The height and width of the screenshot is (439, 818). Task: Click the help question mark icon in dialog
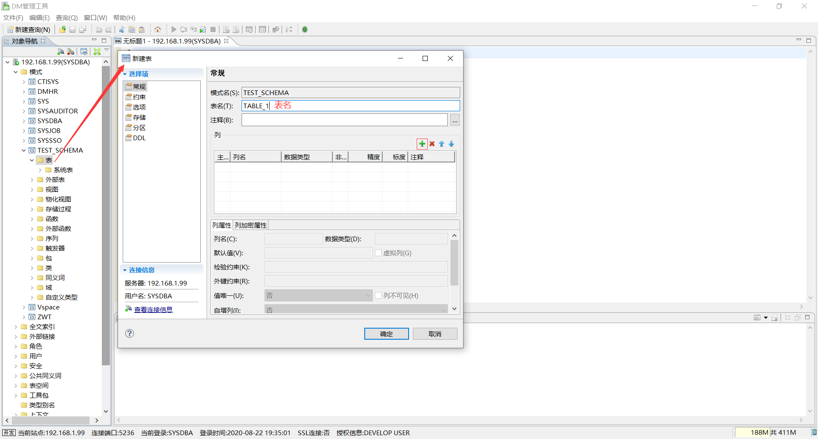[130, 333]
